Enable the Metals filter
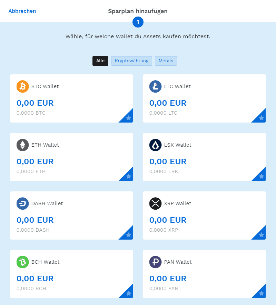Viewport: 276px width, 305px height. [166, 61]
